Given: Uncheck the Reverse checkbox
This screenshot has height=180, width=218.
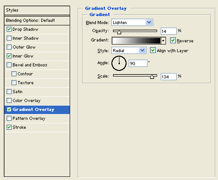Looking at the screenshot, I should (173, 41).
